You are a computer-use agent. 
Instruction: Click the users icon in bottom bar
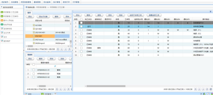click(x=204, y=94)
